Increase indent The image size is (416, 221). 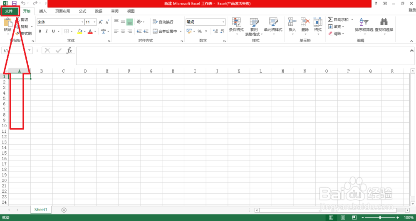click(146, 31)
